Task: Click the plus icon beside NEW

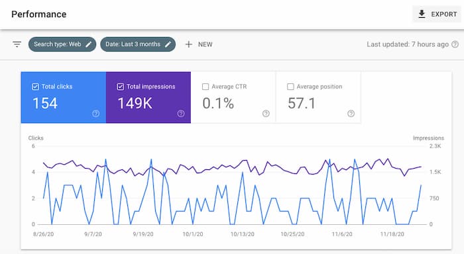Action: coord(188,44)
